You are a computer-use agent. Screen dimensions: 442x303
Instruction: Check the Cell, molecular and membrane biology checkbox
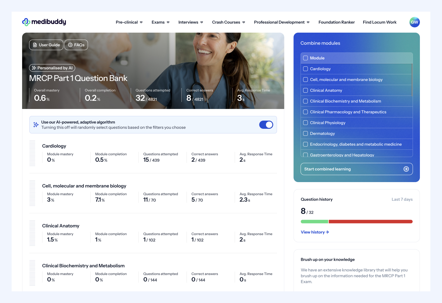[x=306, y=80]
